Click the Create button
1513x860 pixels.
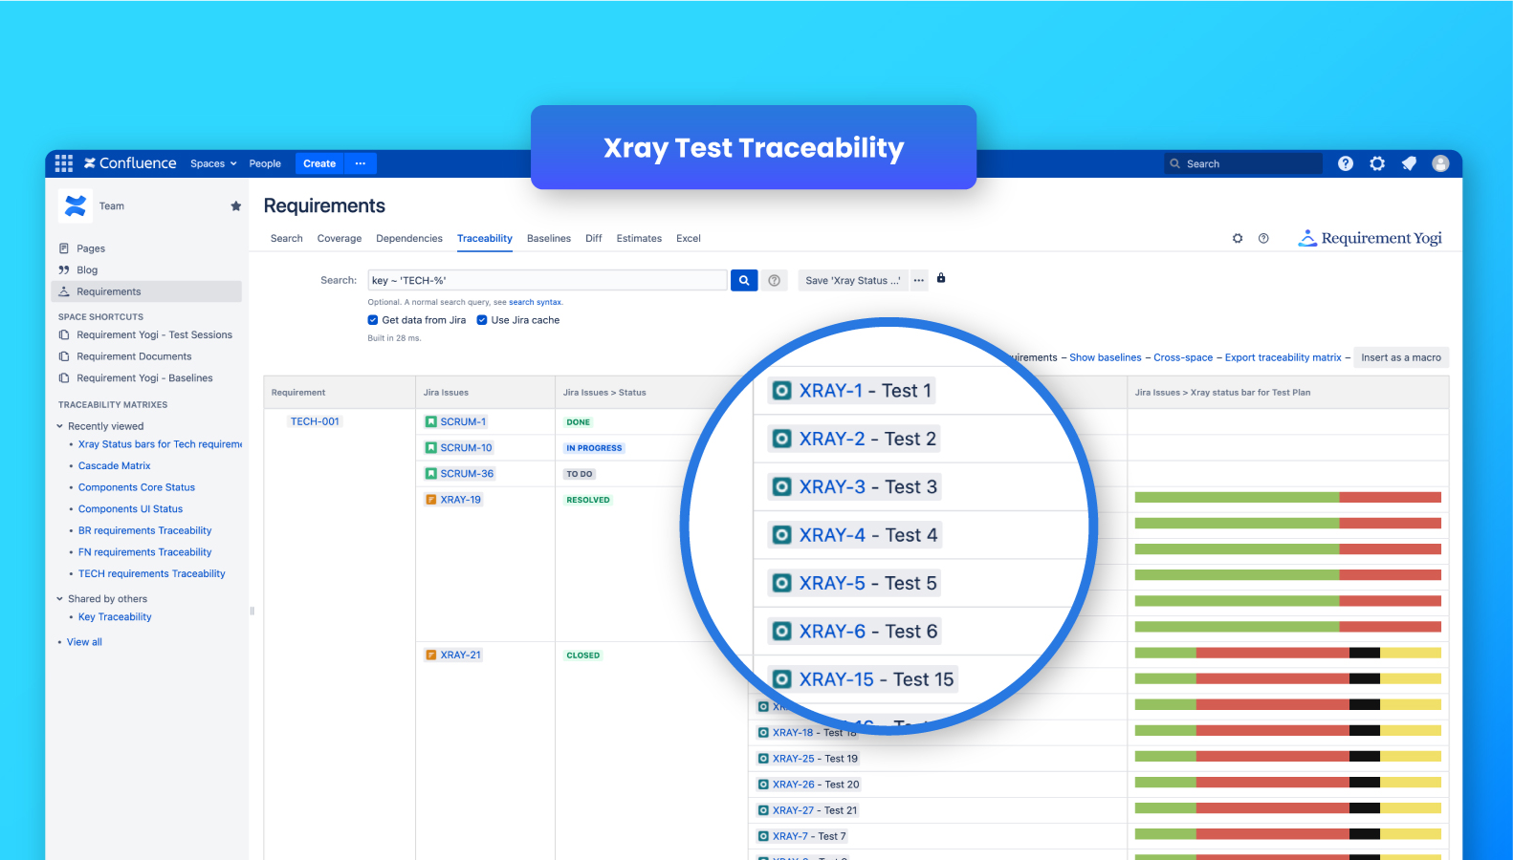(319, 163)
